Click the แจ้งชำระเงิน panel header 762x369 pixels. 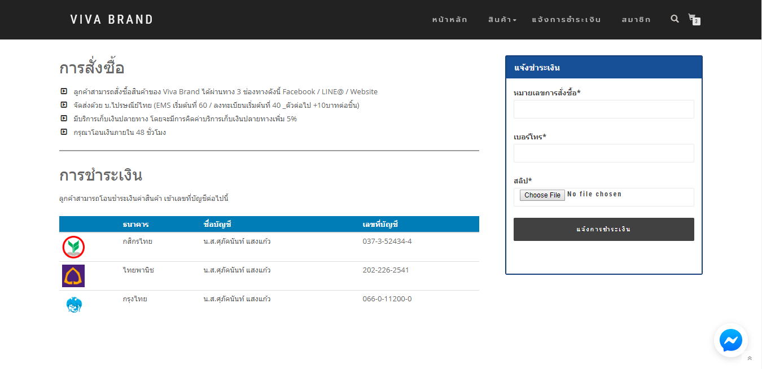604,68
